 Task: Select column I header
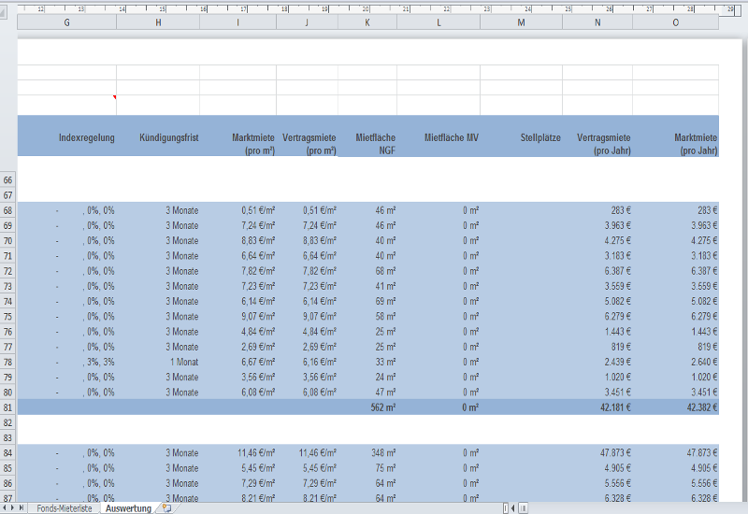point(237,22)
